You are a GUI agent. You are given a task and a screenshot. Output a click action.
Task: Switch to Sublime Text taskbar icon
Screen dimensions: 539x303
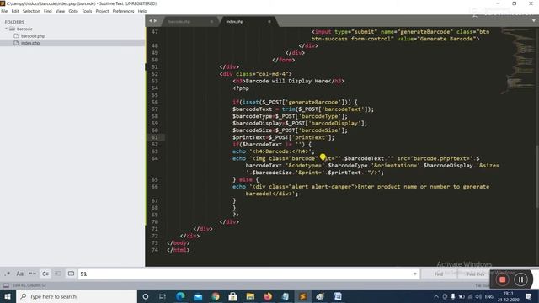tap(303, 296)
